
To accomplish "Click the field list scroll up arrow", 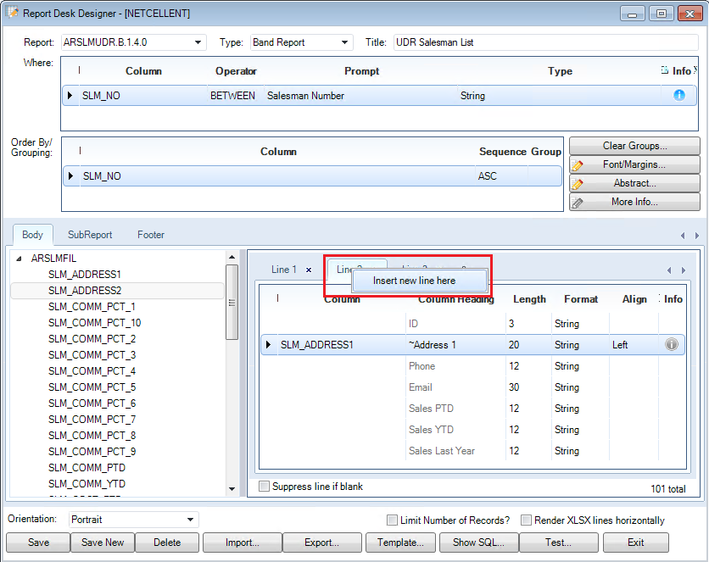I will pyautogui.click(x=232, y=257).
